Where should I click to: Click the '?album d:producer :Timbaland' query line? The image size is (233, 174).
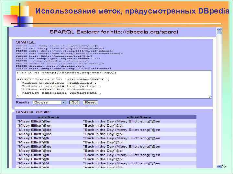[59, 83]
